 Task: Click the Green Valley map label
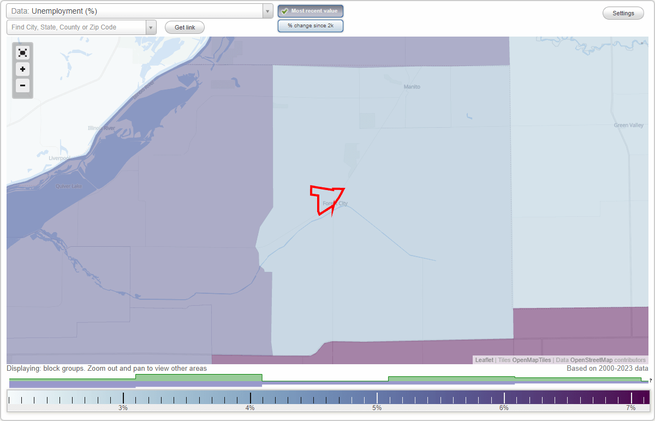(629, 125)
